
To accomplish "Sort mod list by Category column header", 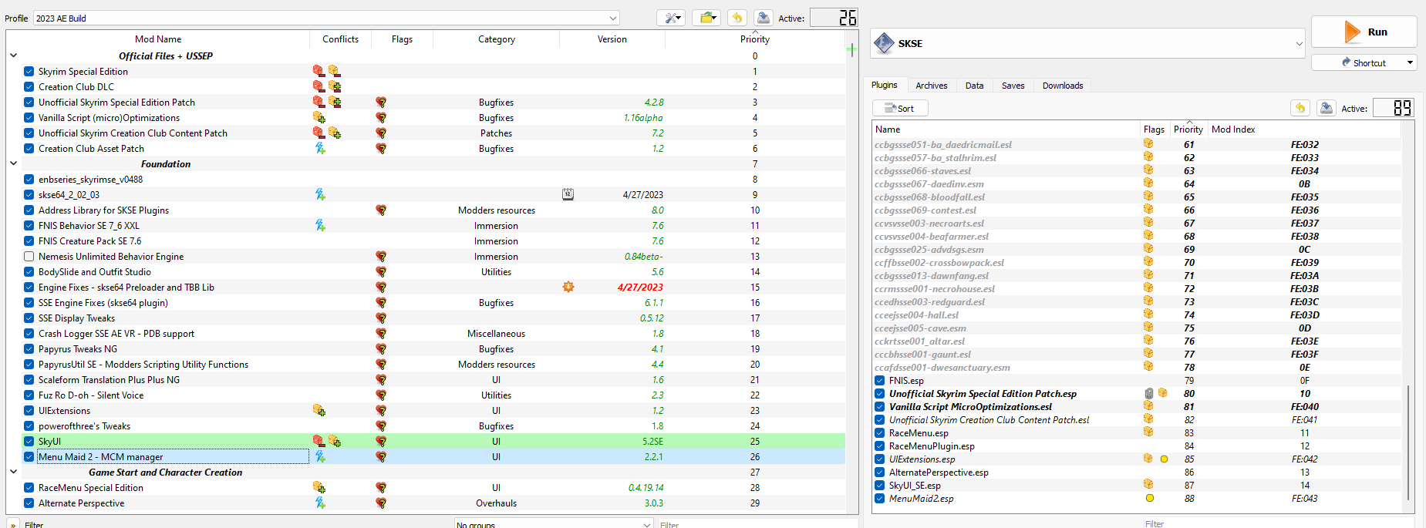I will coord(496,39).
